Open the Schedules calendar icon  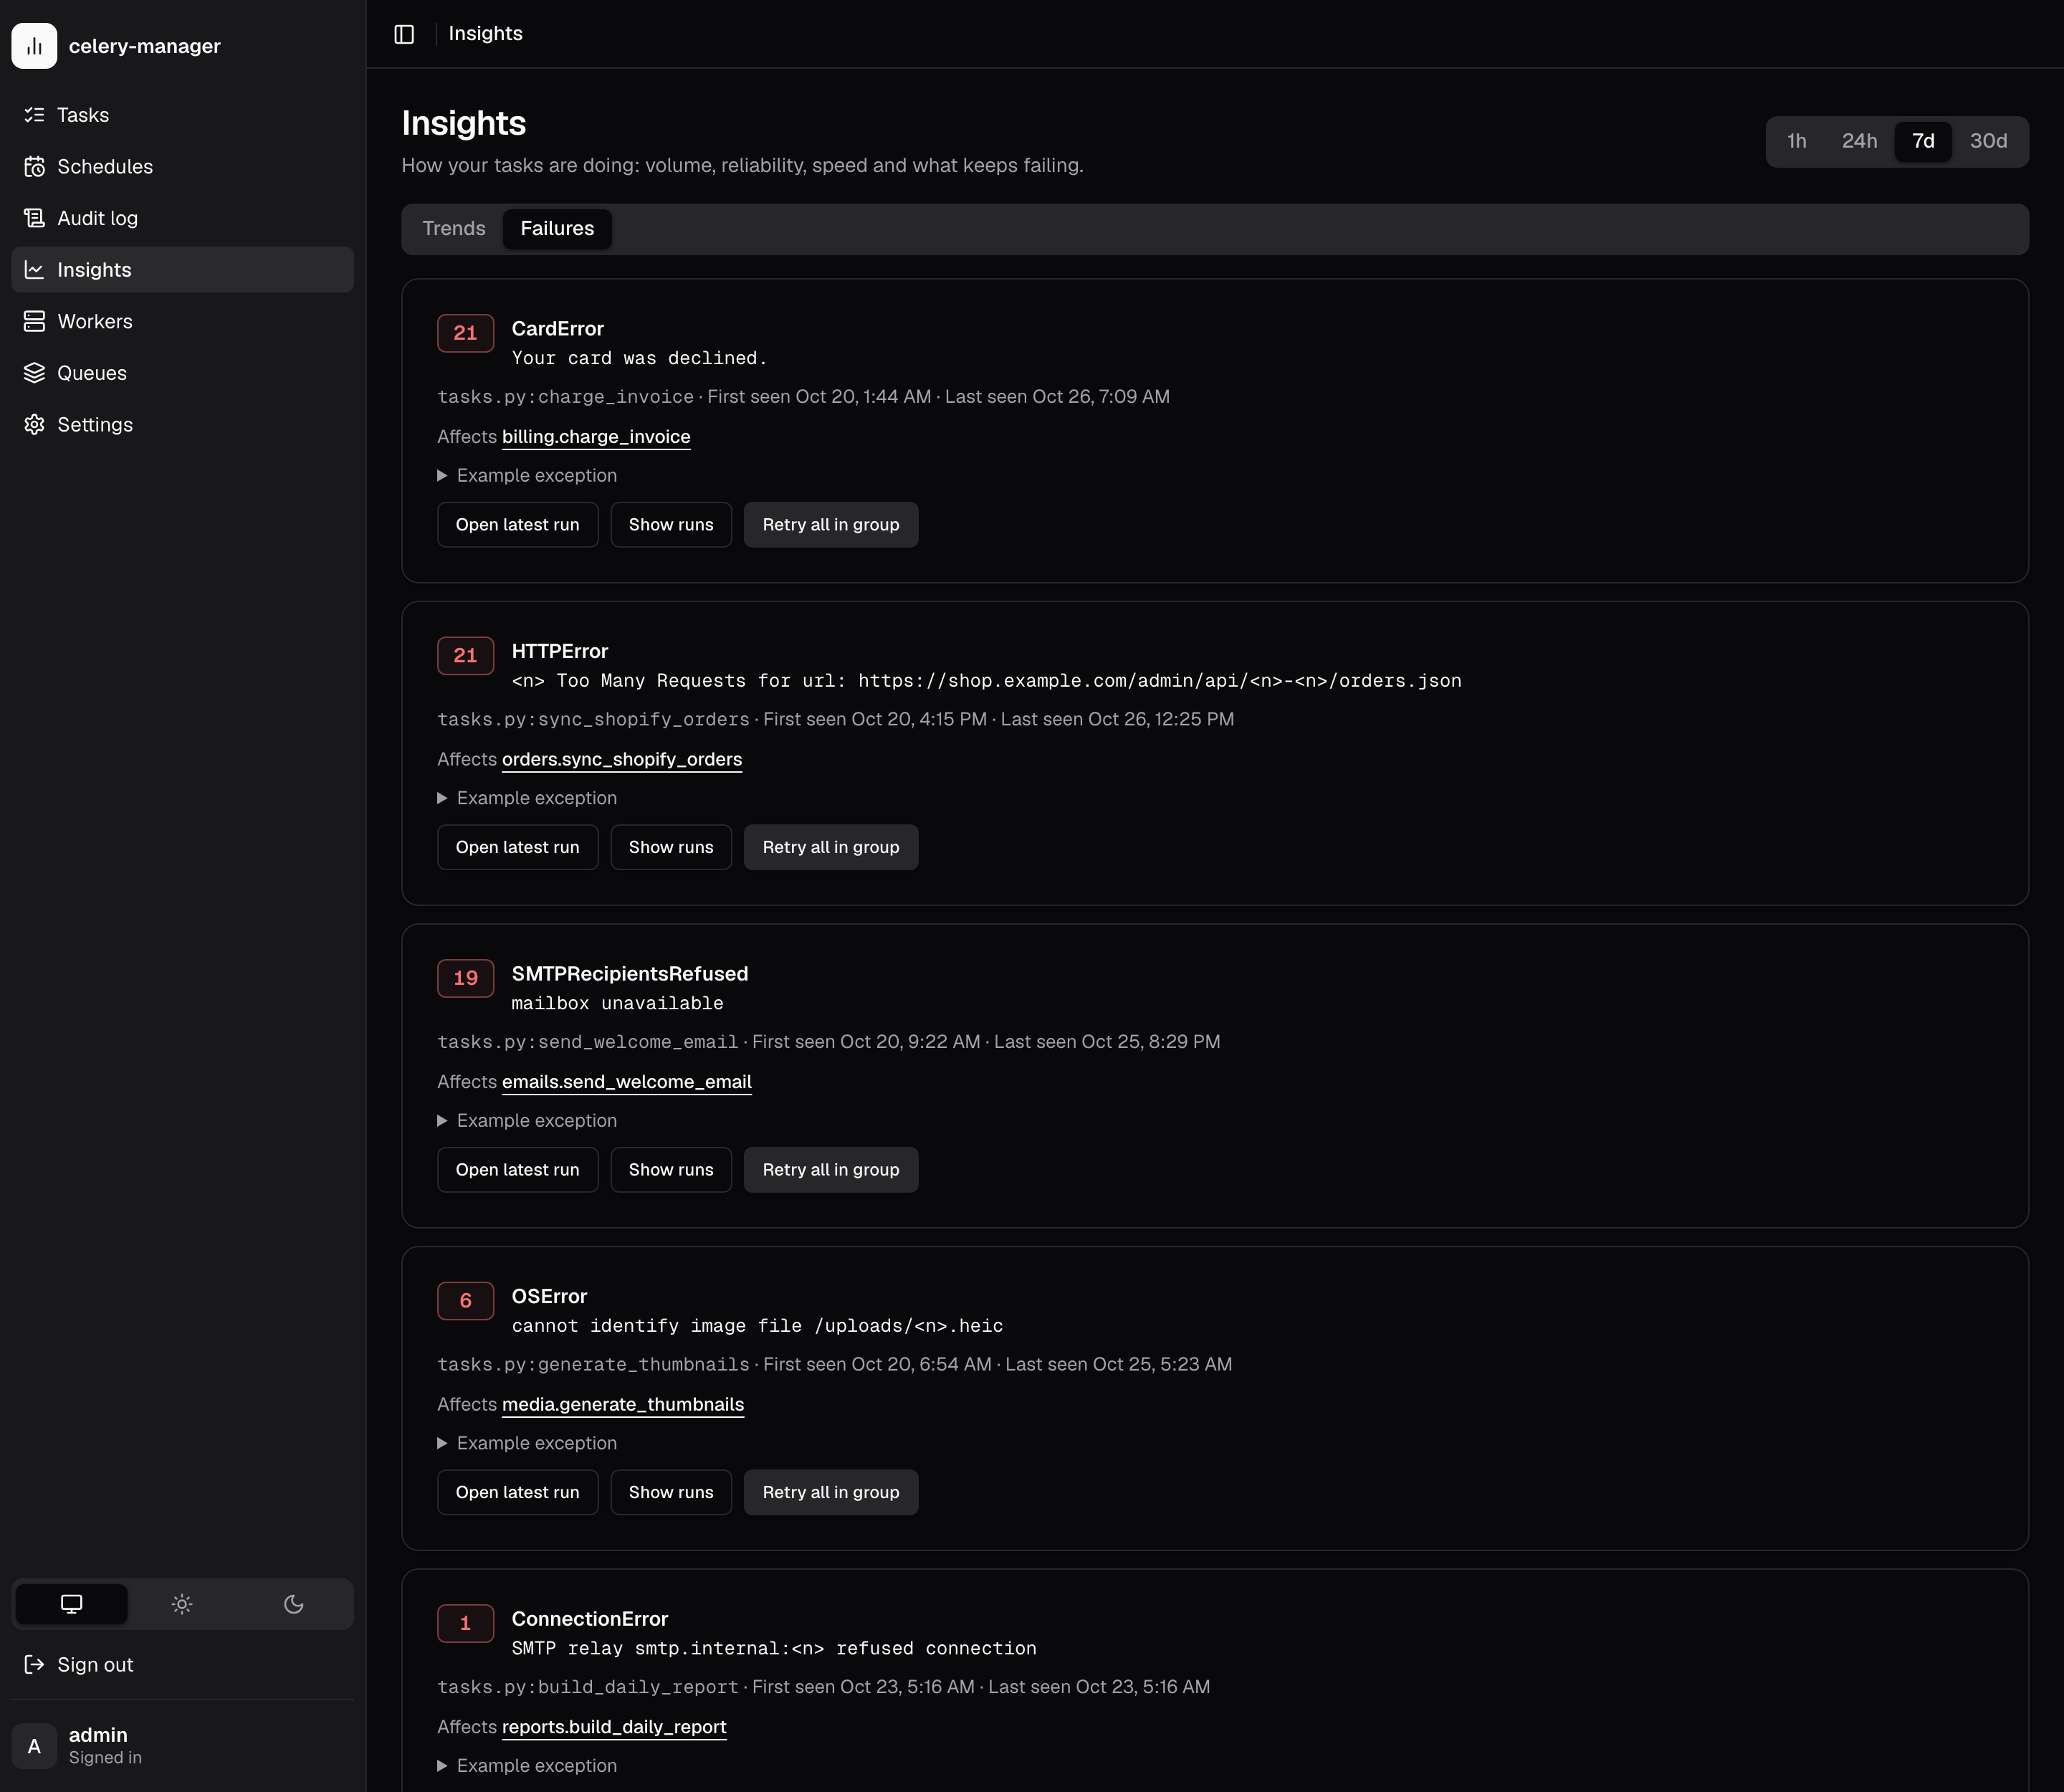point(35,167)
